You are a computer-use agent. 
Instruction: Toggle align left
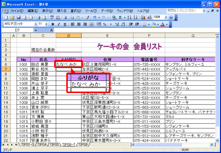click(73, 24)
